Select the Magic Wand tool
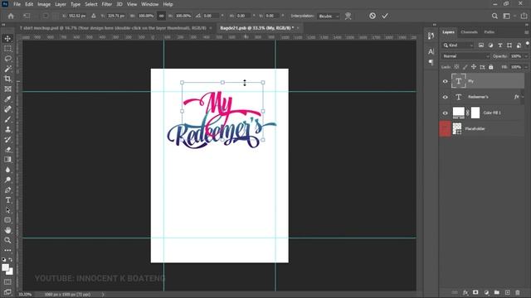Viewport: 531px width, 298px height. [x=7, y=69]
